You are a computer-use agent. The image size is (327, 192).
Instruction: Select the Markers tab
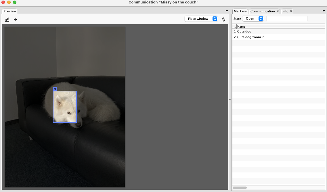(x=240, y=11)
